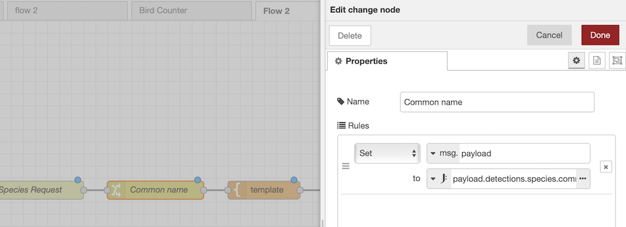626x227 pixels.
Task: Select the Properties tab
Action: 387,61
